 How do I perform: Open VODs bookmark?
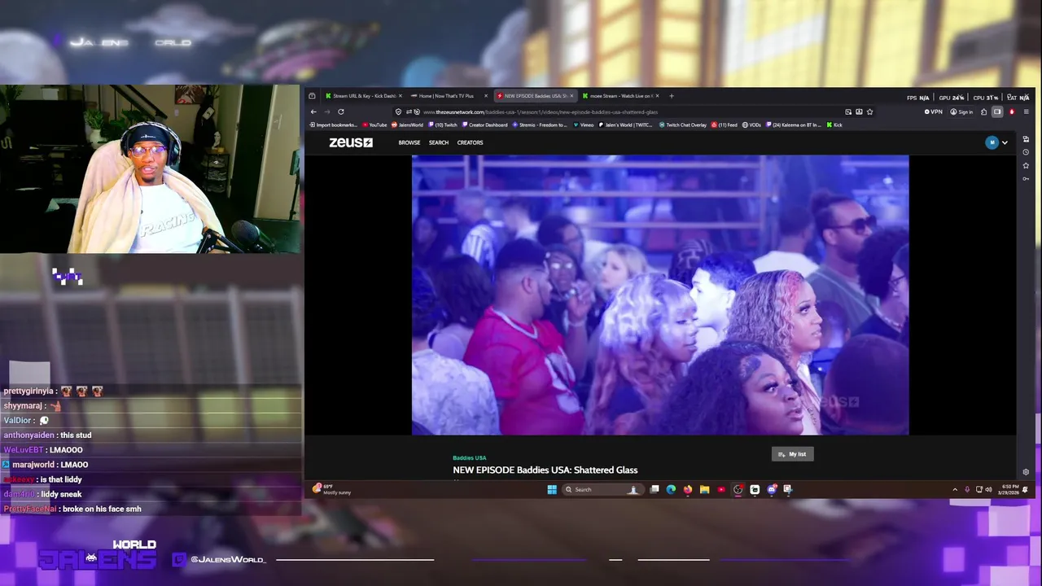[x=752, y=125]
